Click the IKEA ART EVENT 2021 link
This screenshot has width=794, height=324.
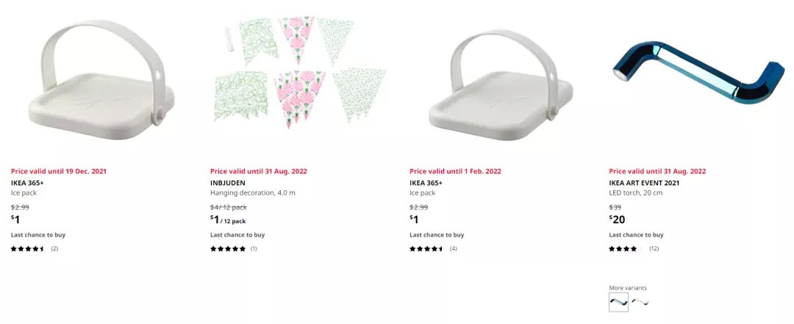pyautogui.click(x=643, y=183)
